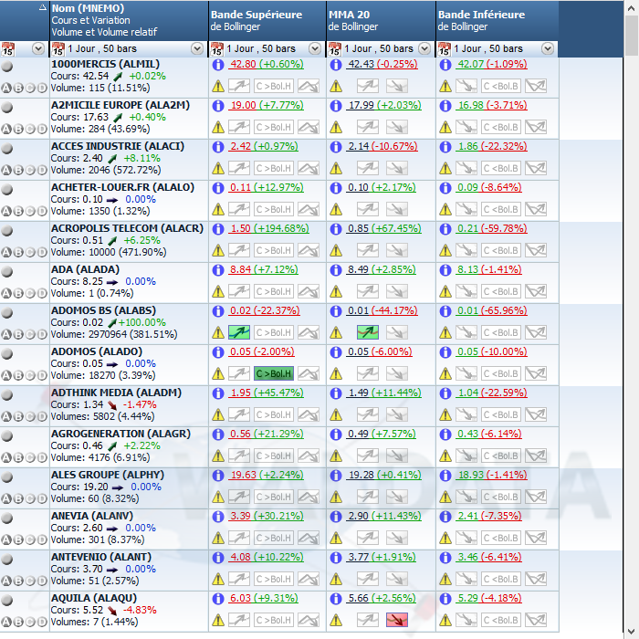Viewport: 639px width, 639px height.
Task: Click warning icon in ADOMOS BS upper band cell
Action: coord(218,332)
